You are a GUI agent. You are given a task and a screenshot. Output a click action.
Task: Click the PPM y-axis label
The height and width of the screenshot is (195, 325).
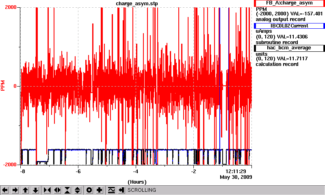click(3, 86)
